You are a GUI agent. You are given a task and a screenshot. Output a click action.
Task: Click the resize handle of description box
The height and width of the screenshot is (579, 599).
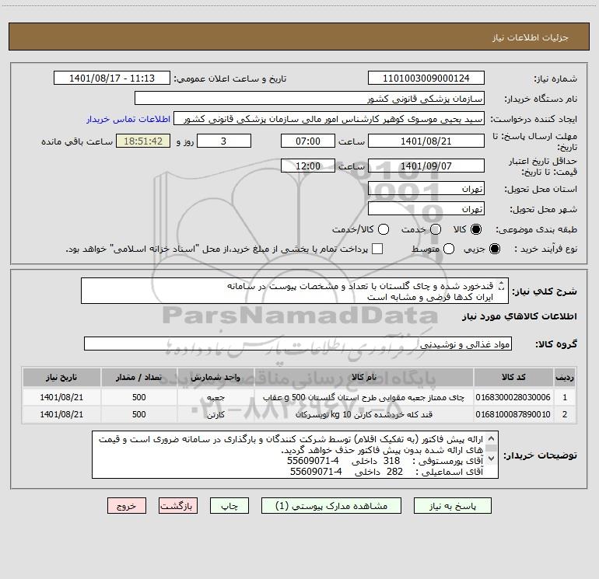click(x=502, y=285)
